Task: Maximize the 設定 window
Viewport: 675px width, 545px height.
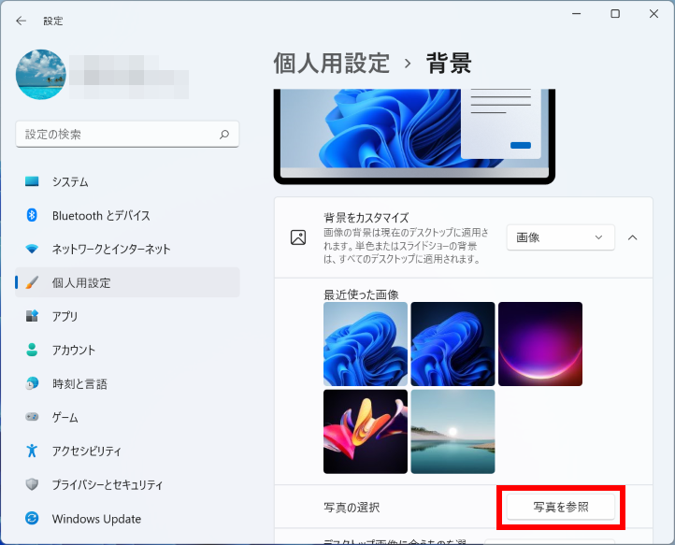Action: pos(615,14)
